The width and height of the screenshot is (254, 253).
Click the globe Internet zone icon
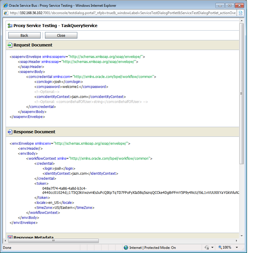point(126,247)
